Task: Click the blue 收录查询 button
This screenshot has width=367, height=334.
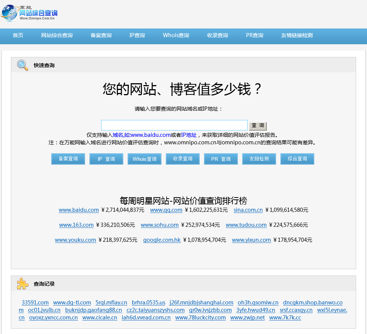Action: click(183, 159)
